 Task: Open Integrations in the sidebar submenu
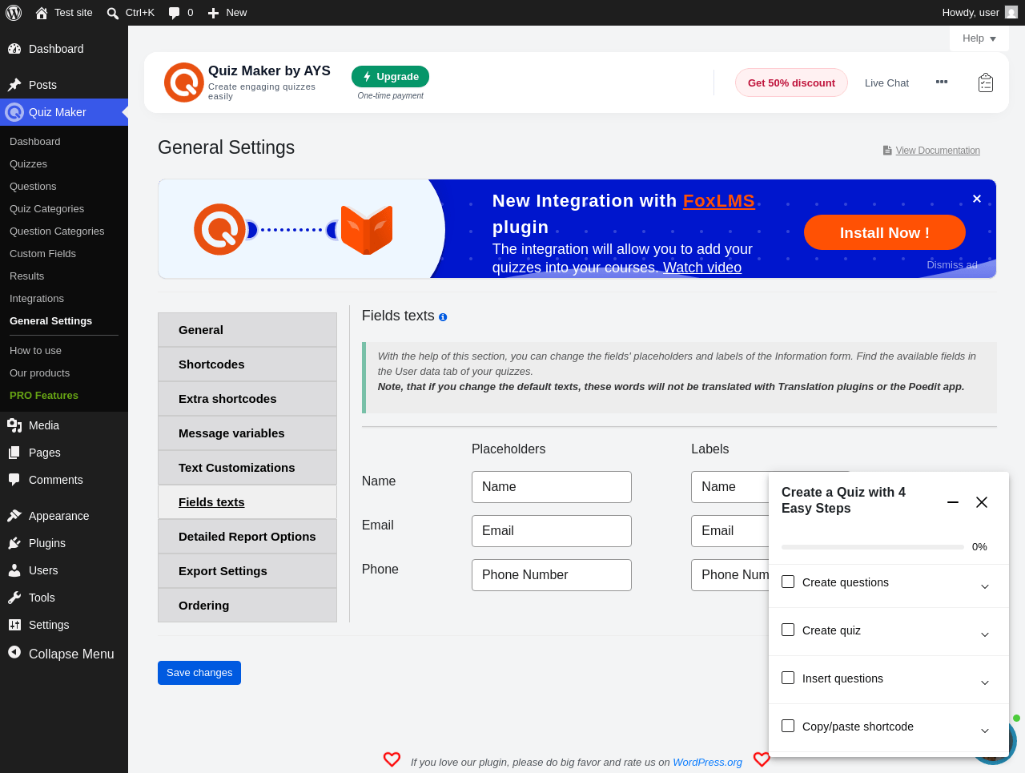coord(37,299)
